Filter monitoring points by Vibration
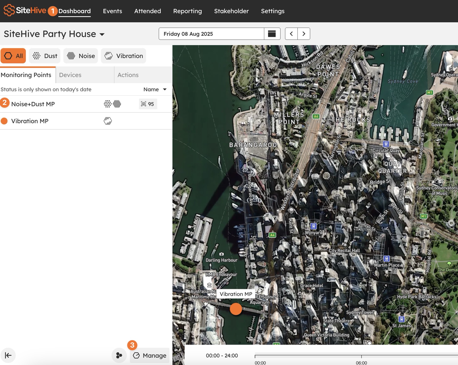The image size is (458, 365). coord(124,56)
